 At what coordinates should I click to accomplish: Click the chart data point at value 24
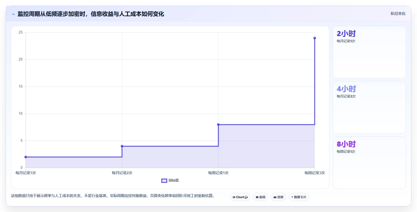click(x=314, y=38)
